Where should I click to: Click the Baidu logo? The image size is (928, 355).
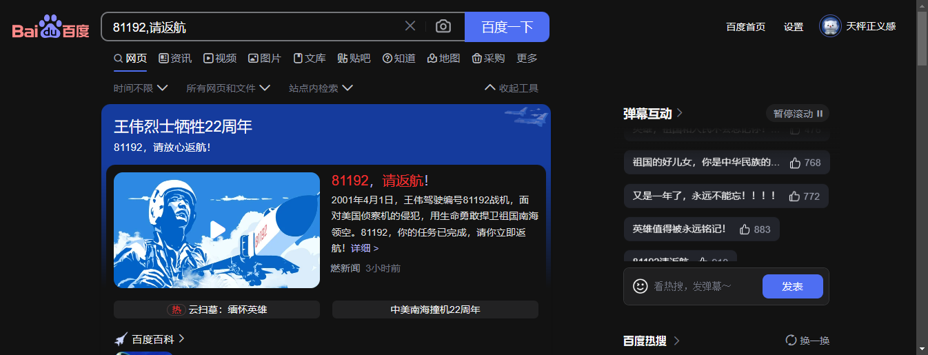(x=50, y=28)
